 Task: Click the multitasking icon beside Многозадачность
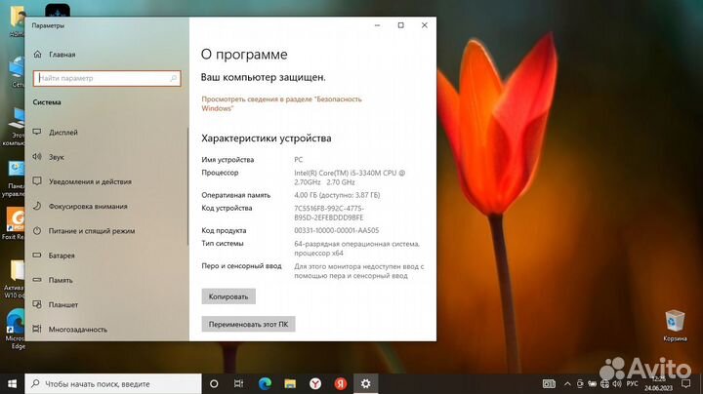(x=37, y=329)
